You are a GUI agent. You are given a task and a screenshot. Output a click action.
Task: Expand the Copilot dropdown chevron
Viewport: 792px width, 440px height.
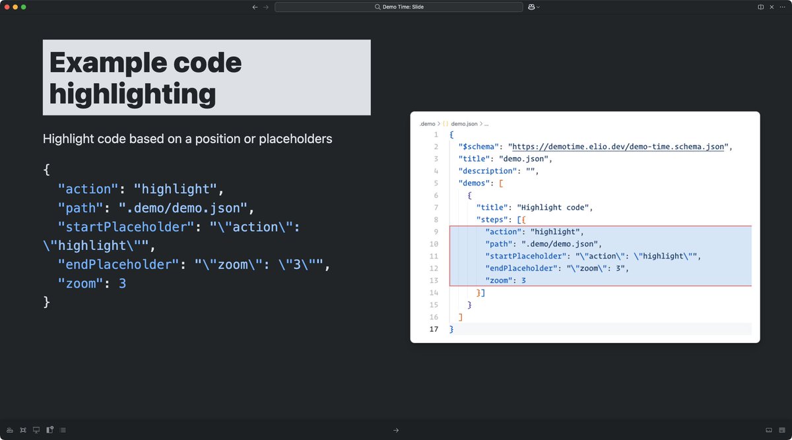(539, 7)
